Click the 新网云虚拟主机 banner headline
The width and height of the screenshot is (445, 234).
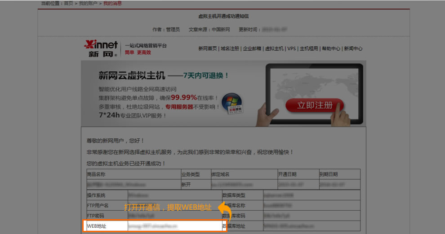pyautogui.click(x=132, y=75)
